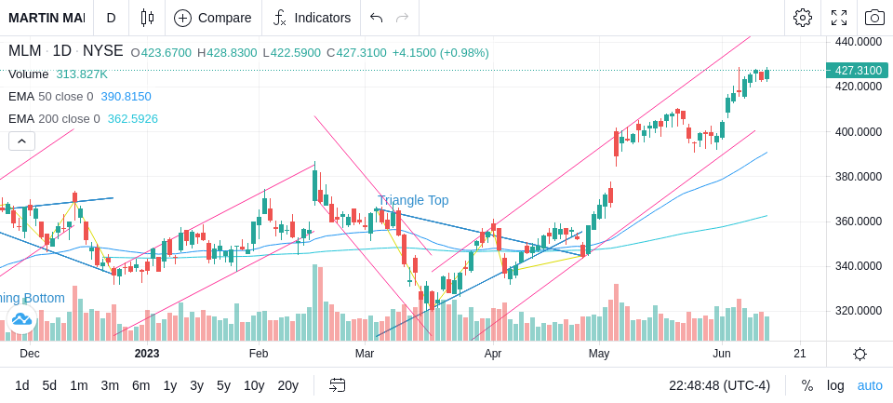The width and height of the screenshot is (893, 403).
Task: Click the Apr label on time axis
Action: coord(493,354)
